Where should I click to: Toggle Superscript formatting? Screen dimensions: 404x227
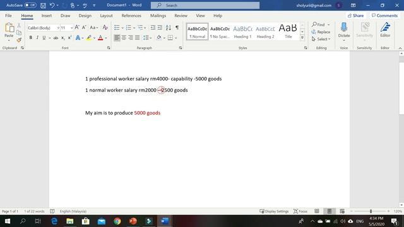coord(69,38)
